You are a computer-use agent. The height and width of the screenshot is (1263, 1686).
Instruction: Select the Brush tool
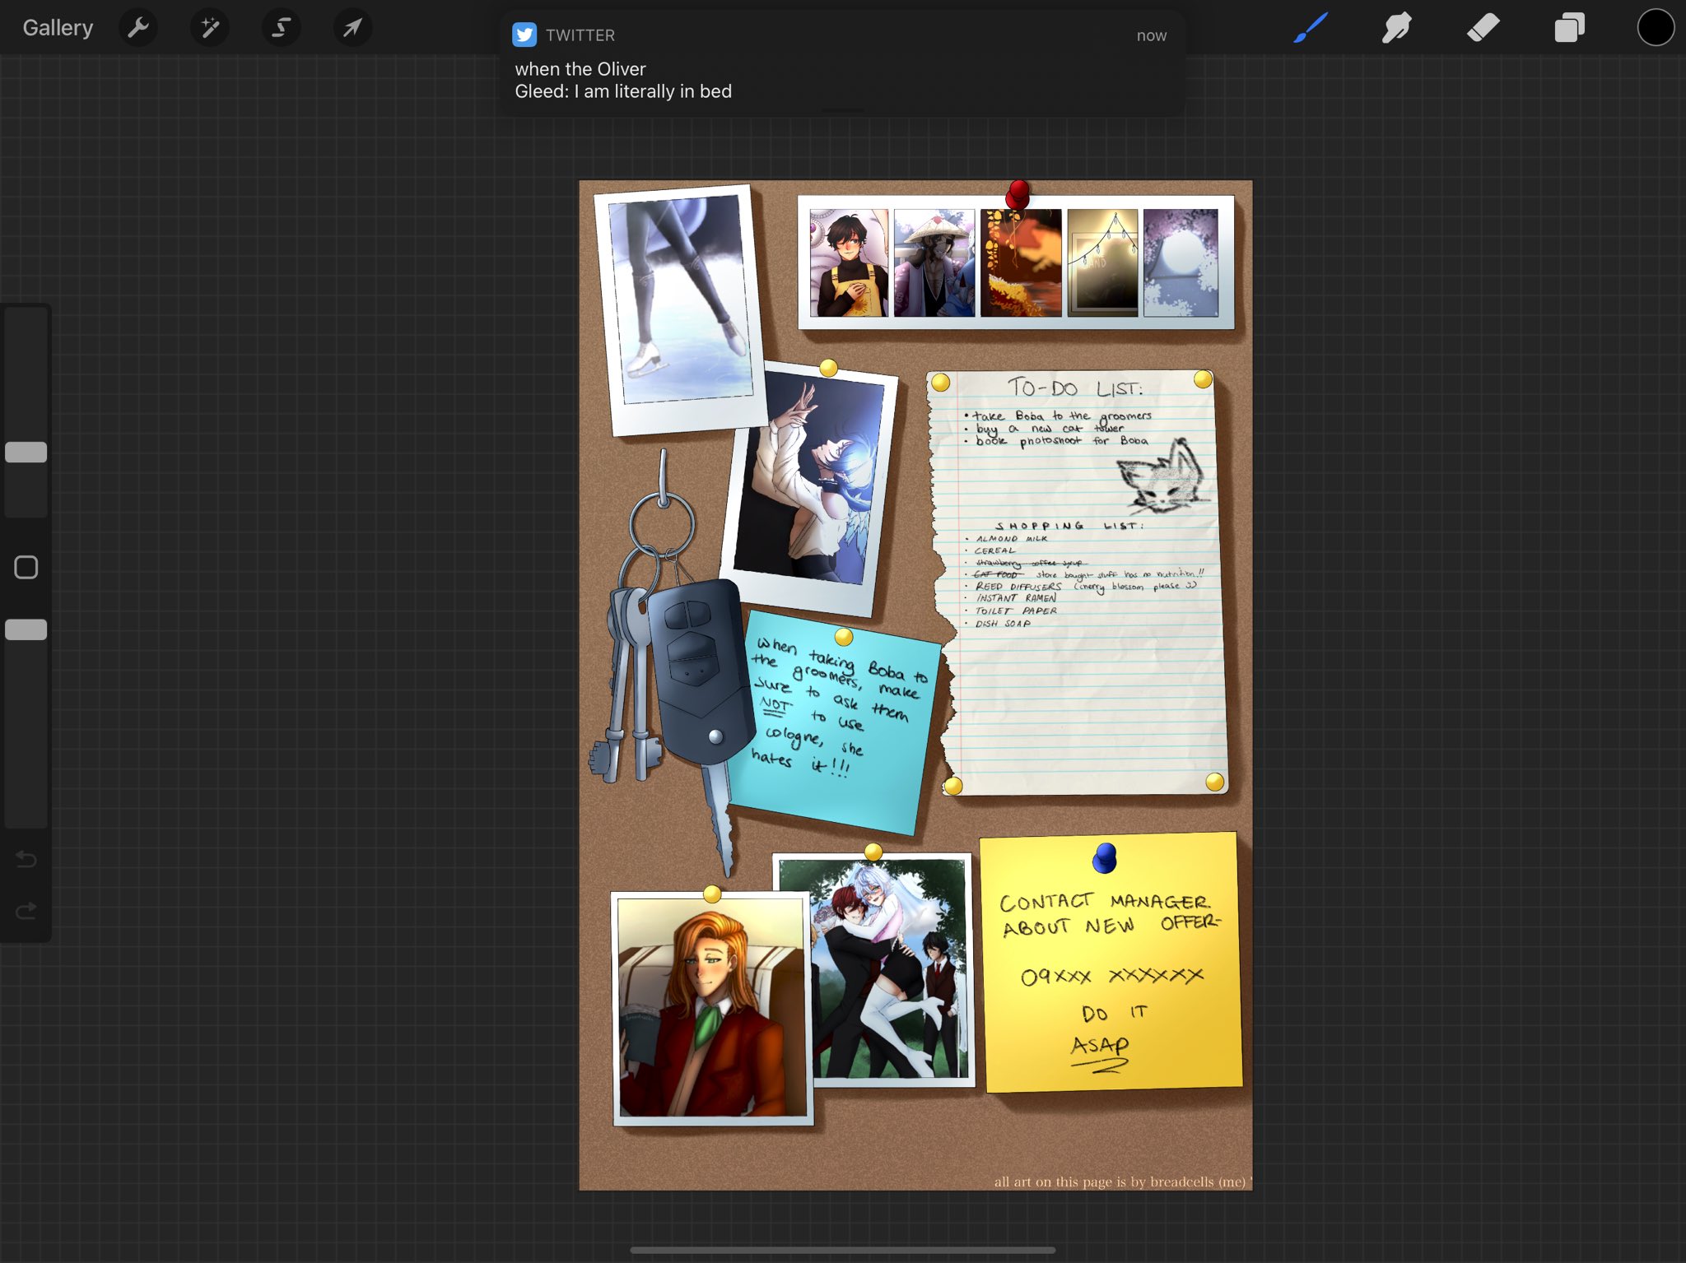[x=1311, y=28]
